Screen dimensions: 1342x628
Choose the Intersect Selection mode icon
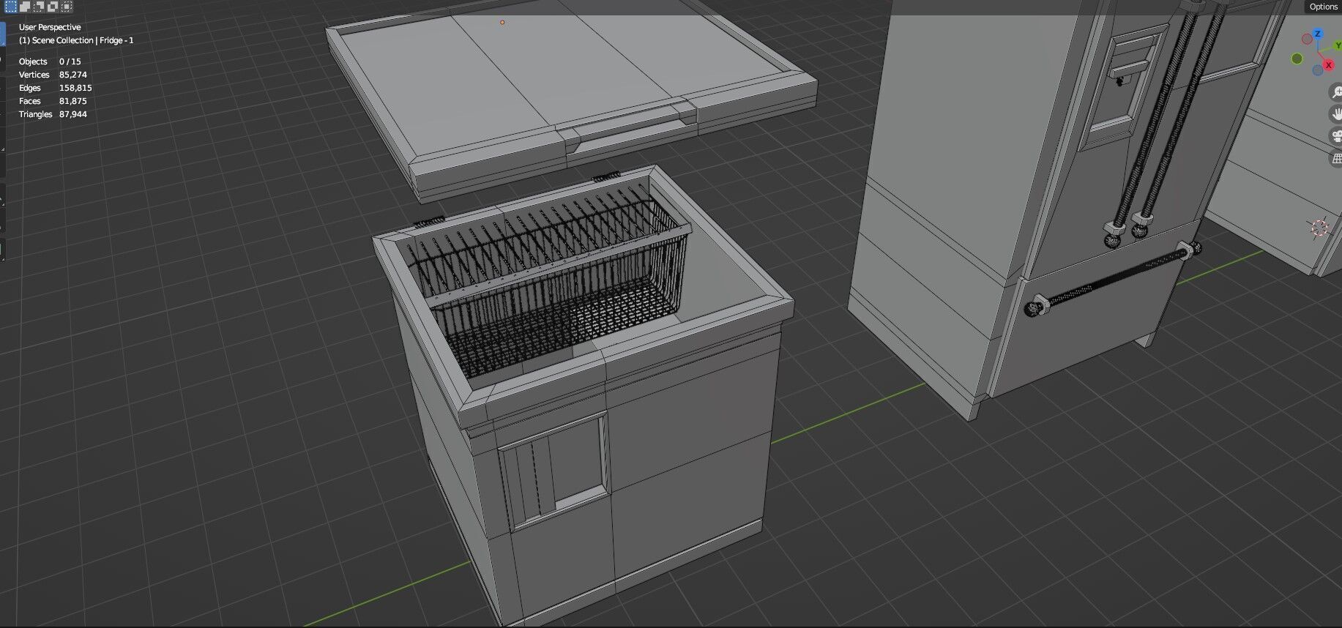tap(67, 7)
